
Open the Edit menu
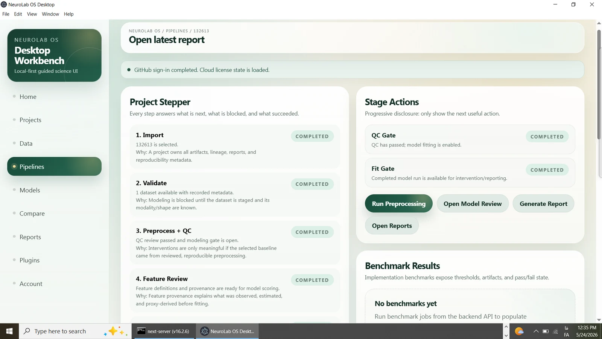[18, 14]
